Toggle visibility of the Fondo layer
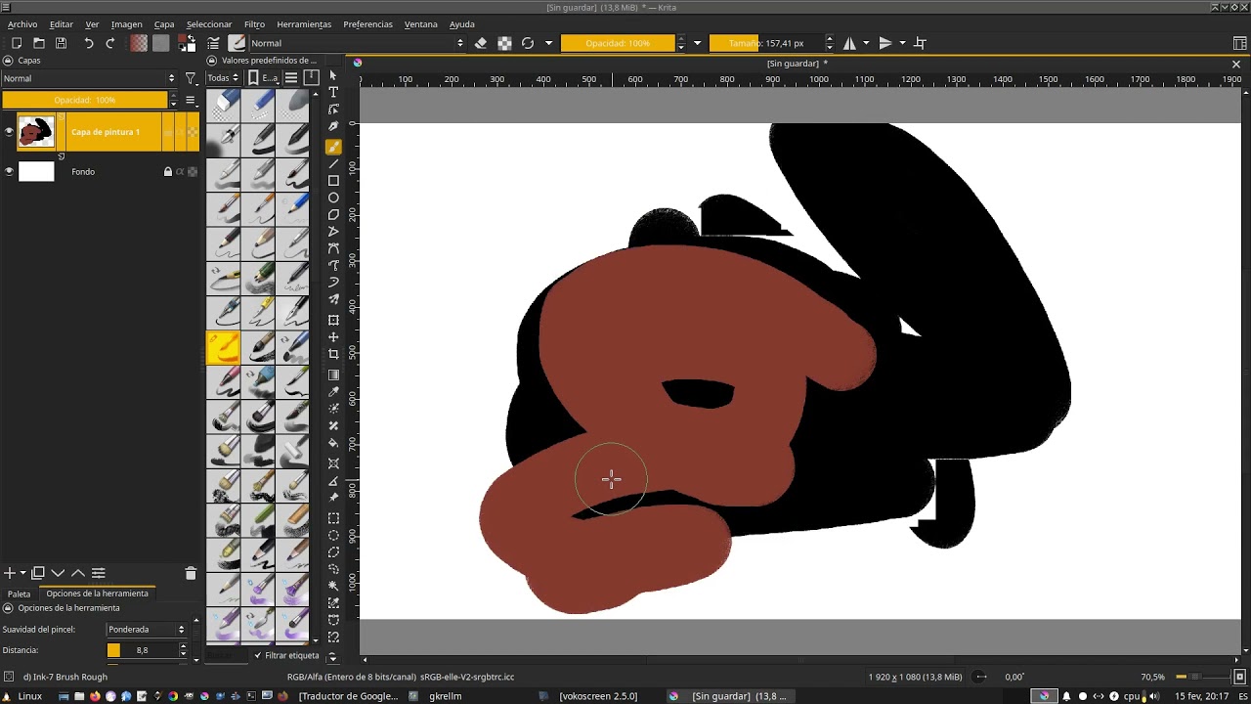The width and height of the screenshot is (1251, 704). (9, 172)
